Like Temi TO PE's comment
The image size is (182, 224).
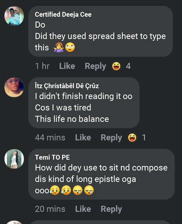coord(83,209)
